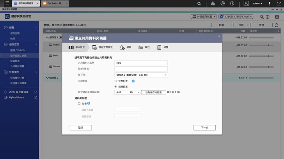Open the search icon in top bar
Viewport: 284px width, 159px height.
click(x=199, y=3)
